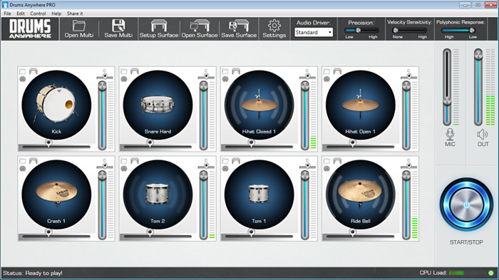Trigger the Ride Bell cymbal pad
Viewport: 499px width, 280px height.
361,195
